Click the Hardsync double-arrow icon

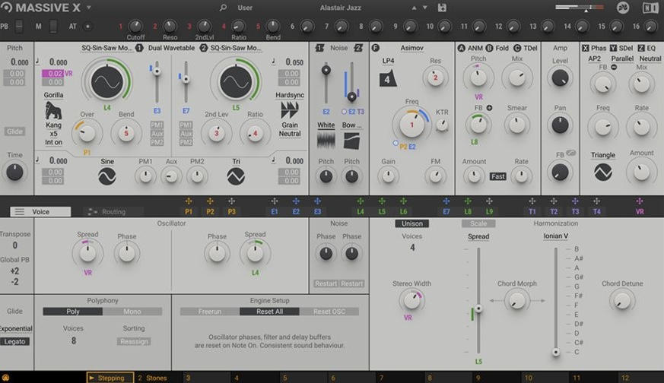pos(289,110)
